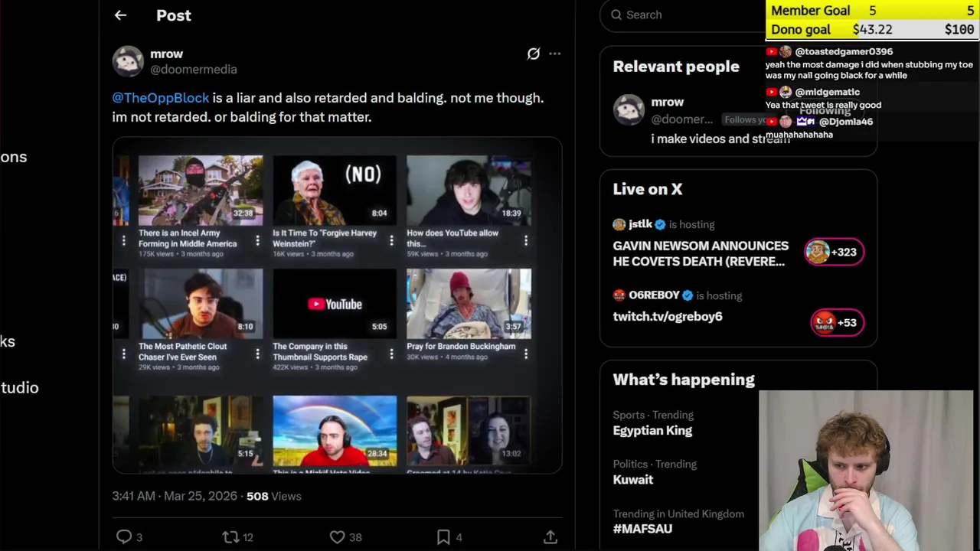Click the Dono goal $43.22 bar

[x=873, y=30]
